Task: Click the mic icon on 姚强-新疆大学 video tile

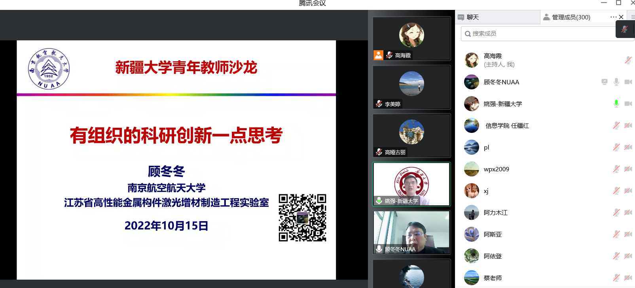Action: point(379,201)
